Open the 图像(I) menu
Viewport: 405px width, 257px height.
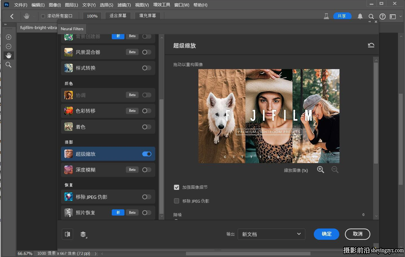(x=55, y=5)
